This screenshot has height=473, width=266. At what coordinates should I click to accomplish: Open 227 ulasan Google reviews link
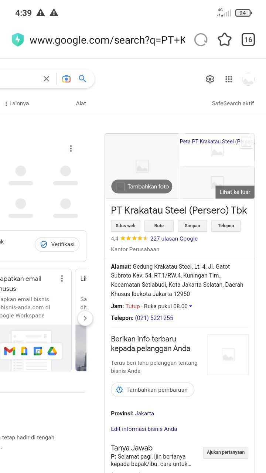pos(174,239)
